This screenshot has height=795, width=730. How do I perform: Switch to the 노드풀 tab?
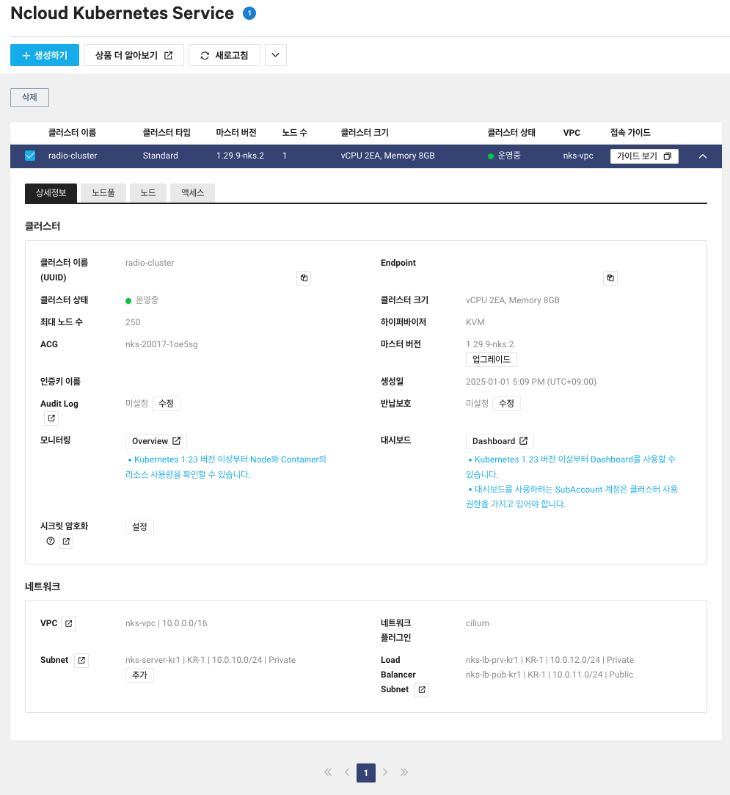tap(103, 192)
